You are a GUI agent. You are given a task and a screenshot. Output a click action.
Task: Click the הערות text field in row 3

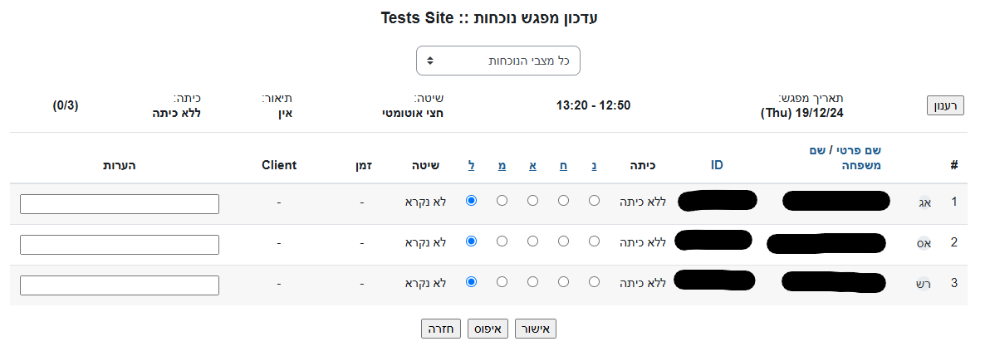click(120, 285)
